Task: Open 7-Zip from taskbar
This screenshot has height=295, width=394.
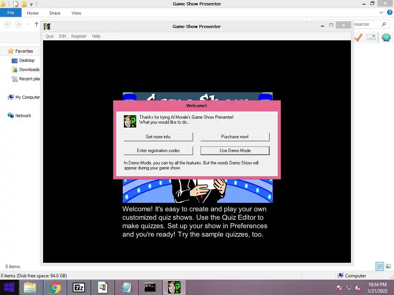Action: (78, 287)
